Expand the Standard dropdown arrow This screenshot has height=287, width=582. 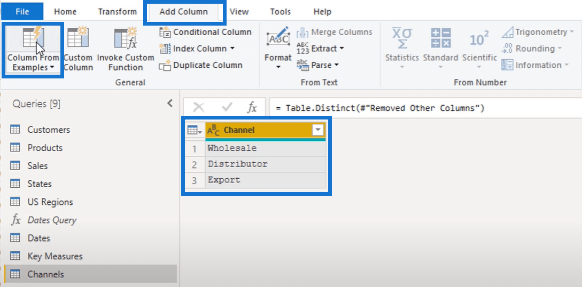[440, 67]
